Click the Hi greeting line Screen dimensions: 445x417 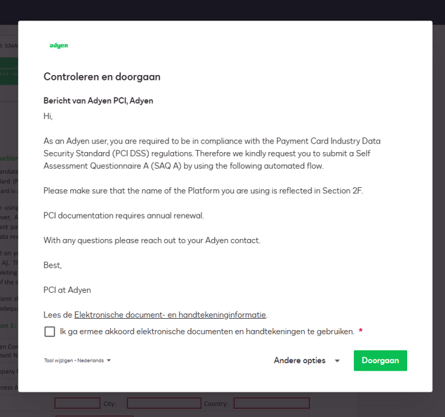coord(48,116)
